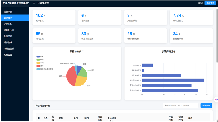Toggle the 教授 legend item
This screenshot has height=122, width=218.
(x=40, y=60)
